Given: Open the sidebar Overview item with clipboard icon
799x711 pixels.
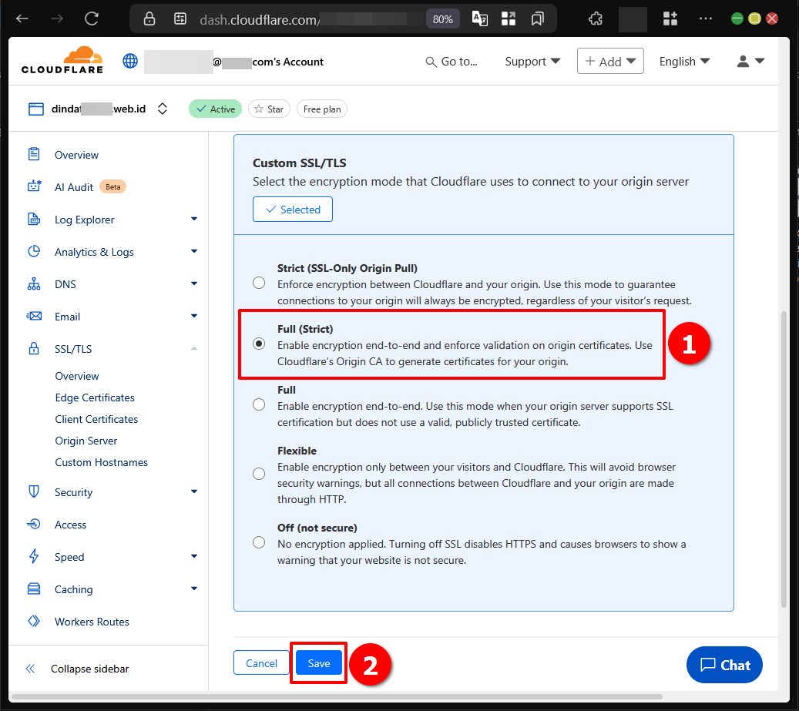Looking at the screenshot, I should click(x=76, y=155).
